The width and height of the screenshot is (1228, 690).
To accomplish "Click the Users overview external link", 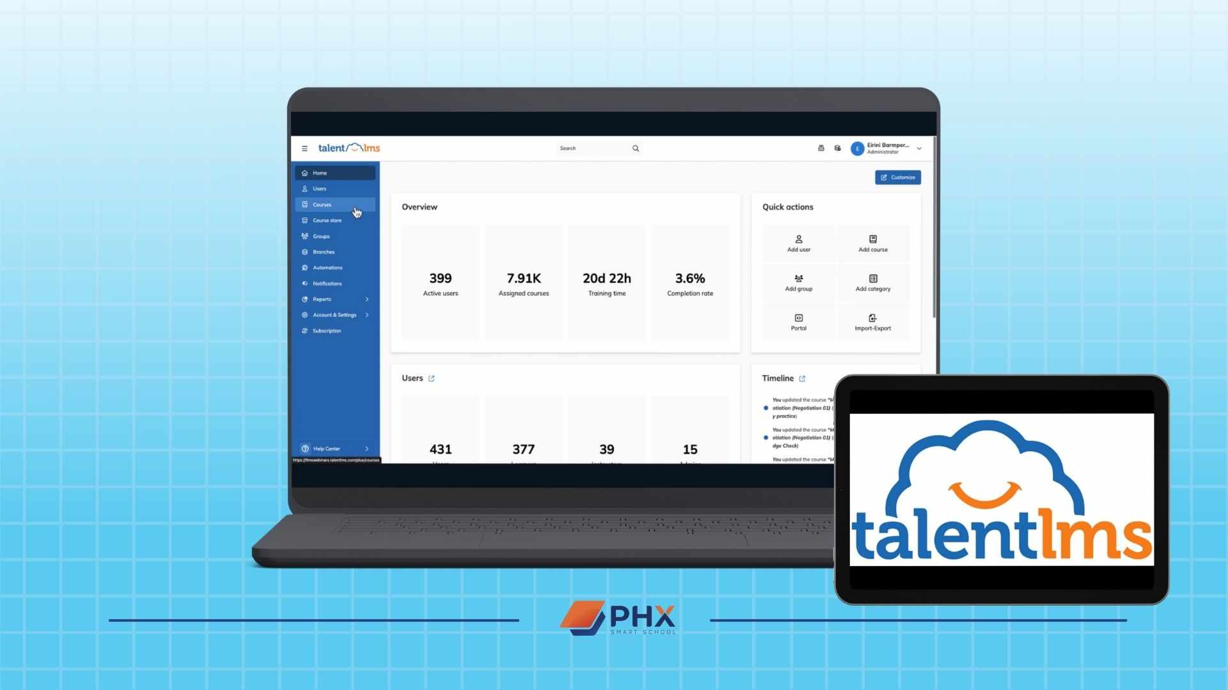I will [x=431, y=378].
